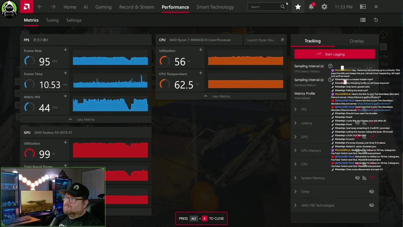Screen dimensions: 403x227
Task: Open the Settings sub-tab
Action: pyautogui.click(x=74, y=20)
